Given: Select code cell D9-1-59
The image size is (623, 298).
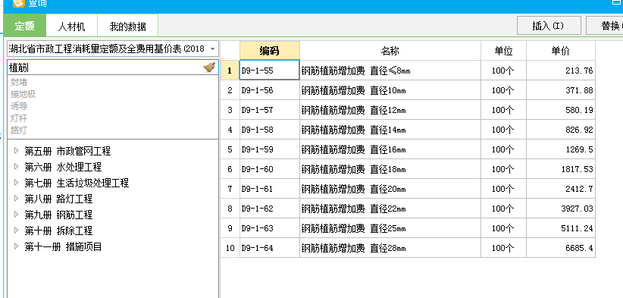Looking at the screenshot, I should [x=269, y=149].
